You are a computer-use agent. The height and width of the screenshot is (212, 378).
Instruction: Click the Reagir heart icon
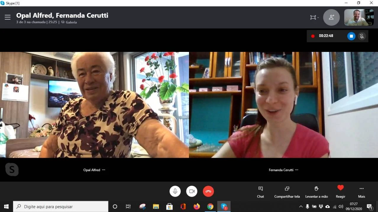340,188
